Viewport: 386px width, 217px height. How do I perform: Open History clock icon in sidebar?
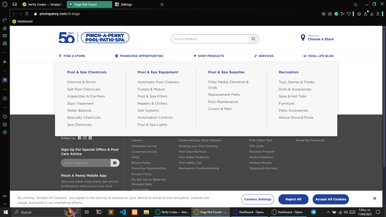point(5,117)
